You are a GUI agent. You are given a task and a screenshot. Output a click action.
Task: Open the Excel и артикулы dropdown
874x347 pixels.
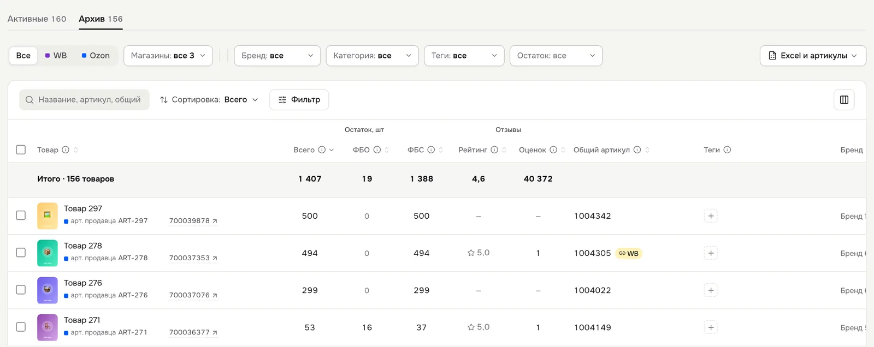(x=813, y=56)
